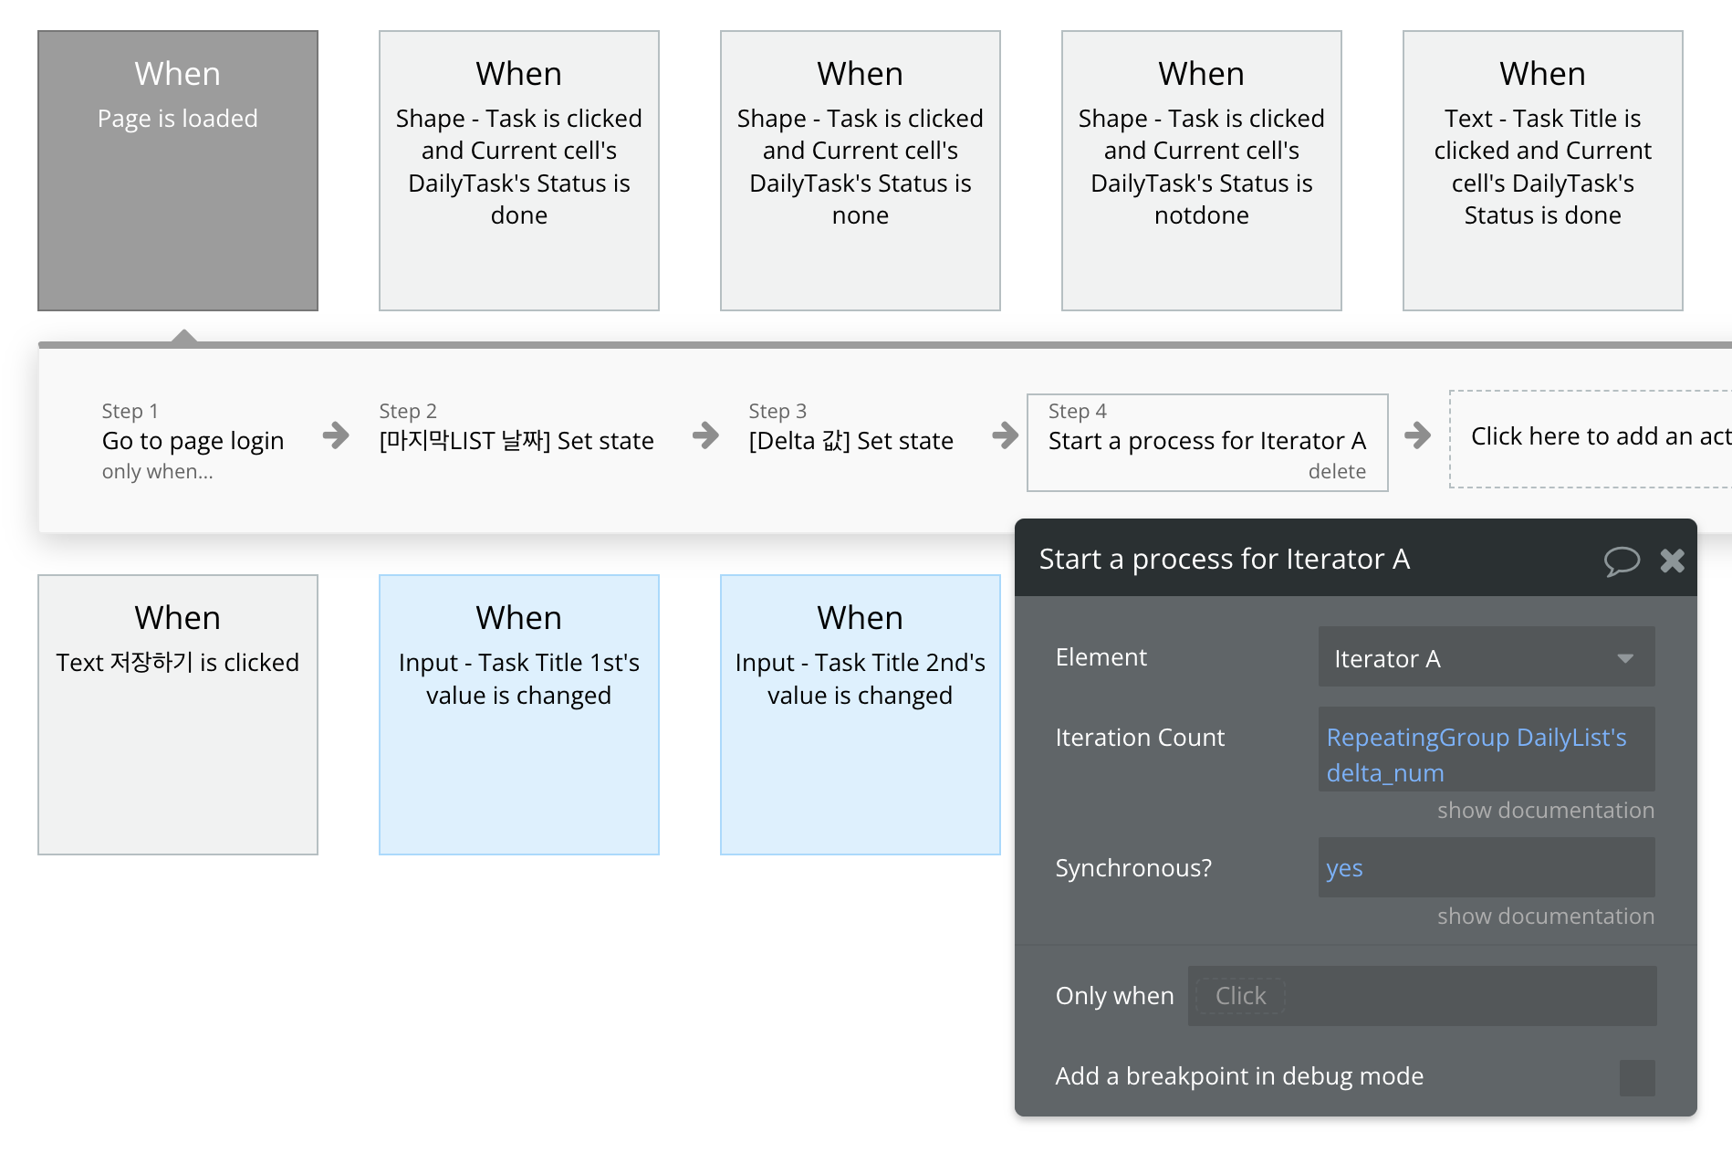The height and width of the screenshot is (1174, 1732).
Task: Select the Status is notdone event
Action: point(1201,171)
